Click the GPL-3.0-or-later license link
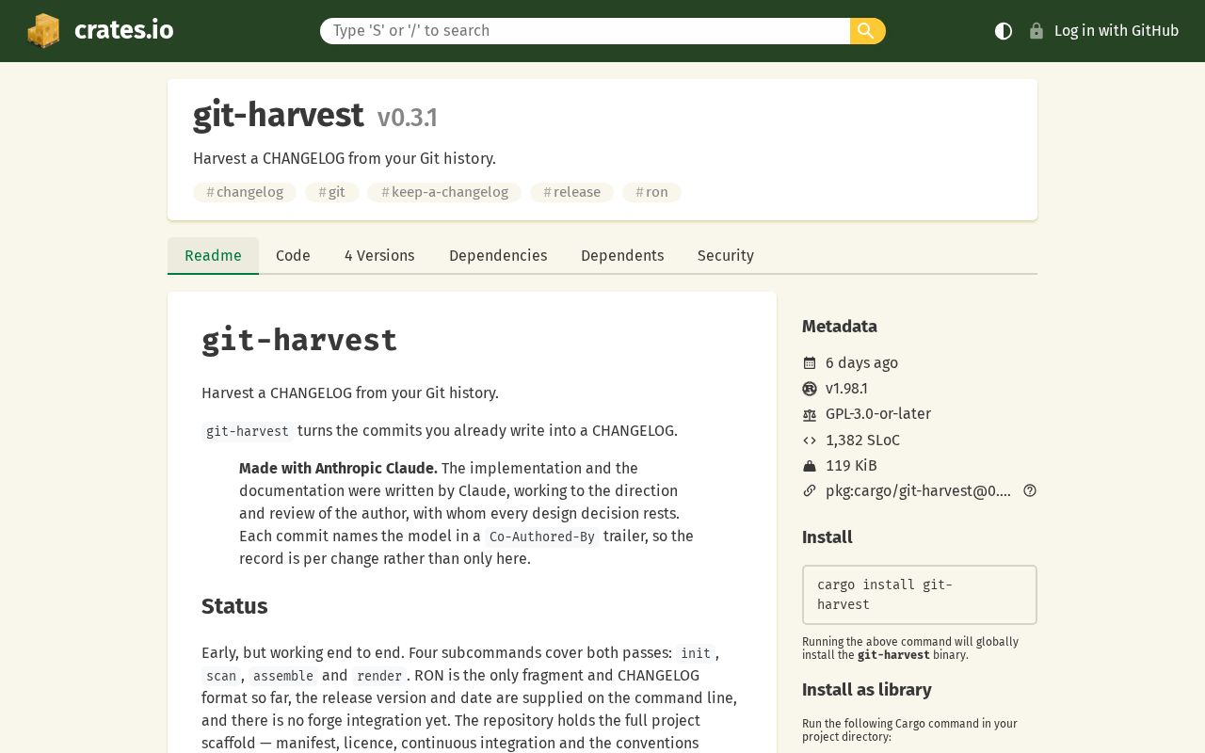 pos(878,414)
